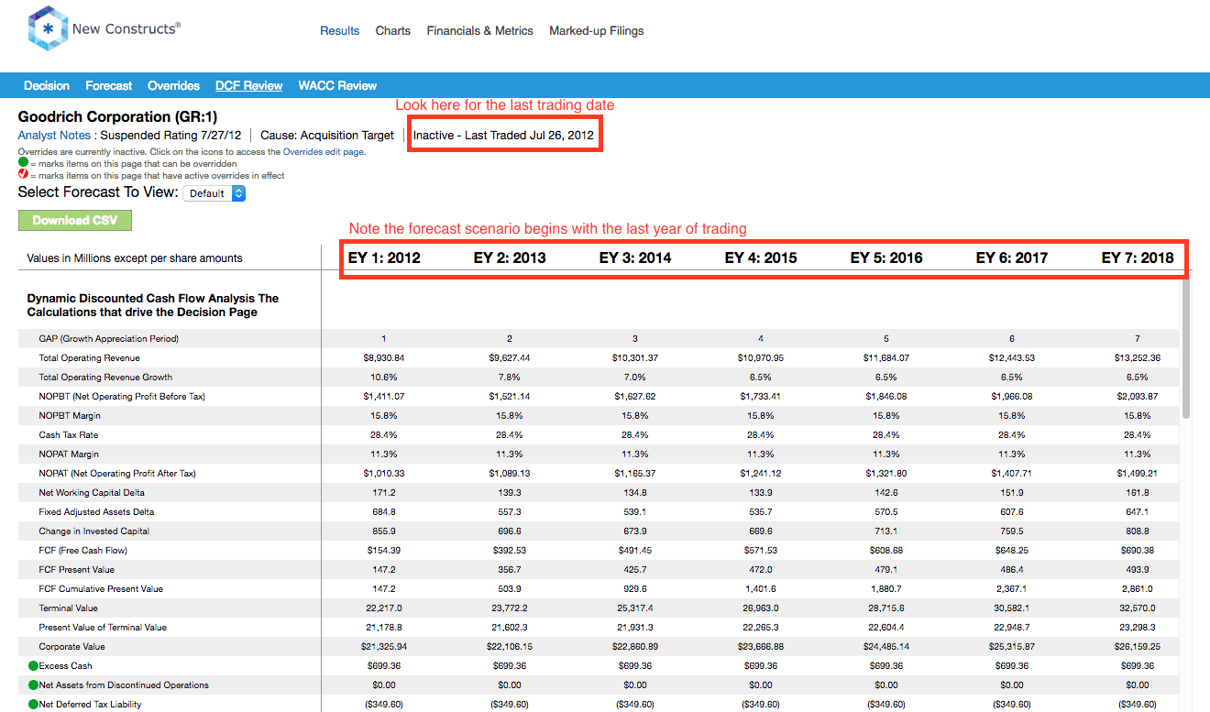The width and height of the screenshot is (1210, 712).
Task: Click the green dot beside Net Assets from Discontinued Operations
Action: [33, 685]
